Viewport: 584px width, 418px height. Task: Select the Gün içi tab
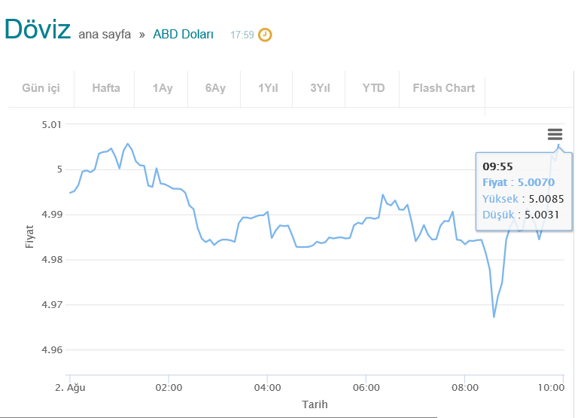click(x=41, y=88)
